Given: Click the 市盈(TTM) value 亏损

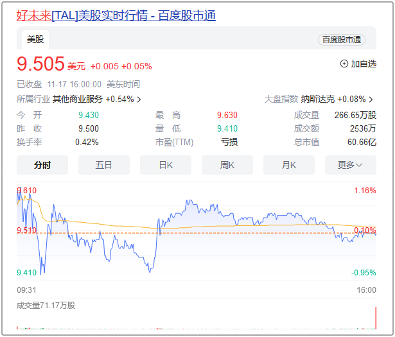Looking at the screenshot, I should pyautogui.click(x=229, y=143).
